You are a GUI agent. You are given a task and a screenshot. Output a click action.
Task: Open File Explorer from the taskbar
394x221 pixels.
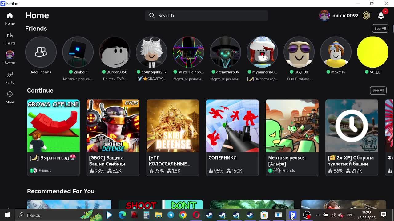click(159, 215)
